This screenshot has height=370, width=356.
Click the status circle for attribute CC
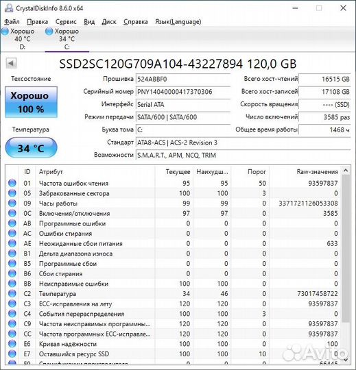click(12, 334)
